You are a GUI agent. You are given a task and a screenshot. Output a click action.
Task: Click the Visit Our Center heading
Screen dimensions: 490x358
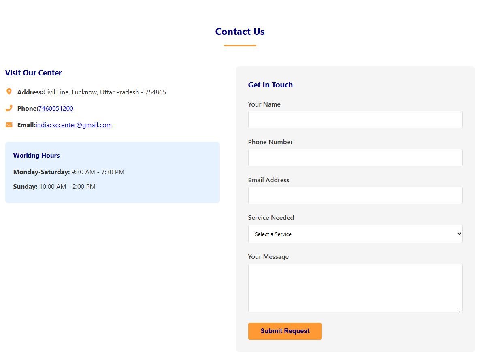point(33,73)
